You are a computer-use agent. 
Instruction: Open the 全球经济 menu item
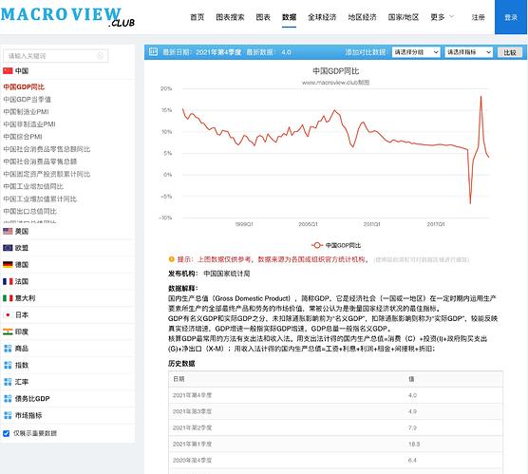(322, 17)
